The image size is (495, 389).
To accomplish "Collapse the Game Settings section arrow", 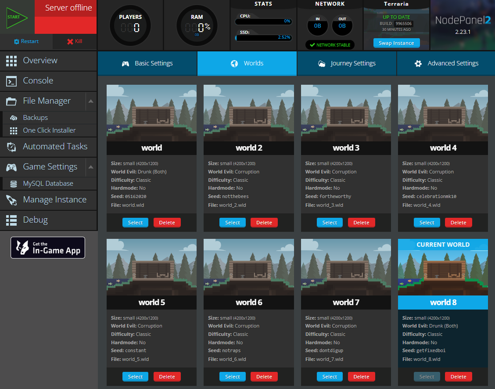I will [x=91, y=167].
